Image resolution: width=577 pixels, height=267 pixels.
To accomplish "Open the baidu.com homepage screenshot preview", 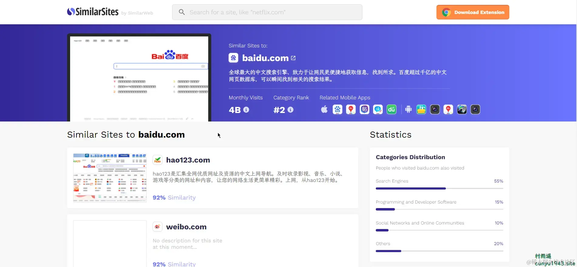I will (139, 77).
